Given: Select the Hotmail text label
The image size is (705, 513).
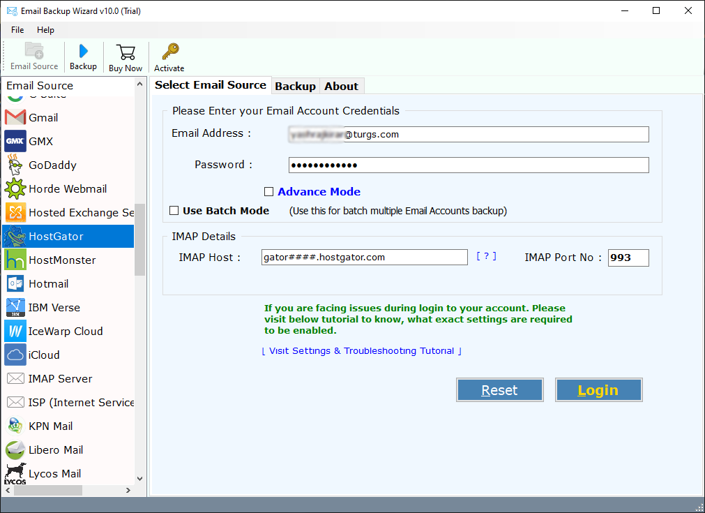Looking at the screenshot, I should [49, 284].
